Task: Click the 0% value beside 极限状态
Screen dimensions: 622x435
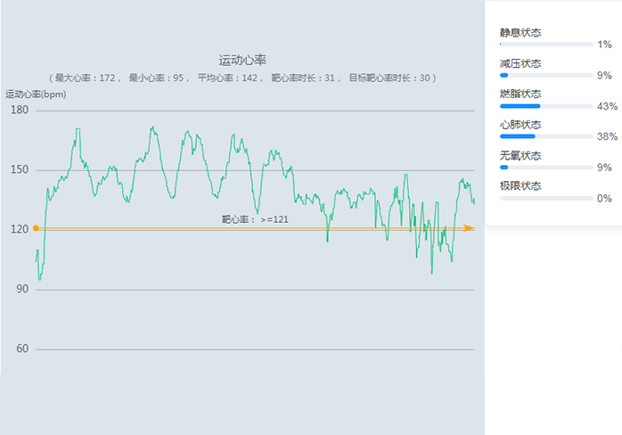Action: [x=604, y=198]
